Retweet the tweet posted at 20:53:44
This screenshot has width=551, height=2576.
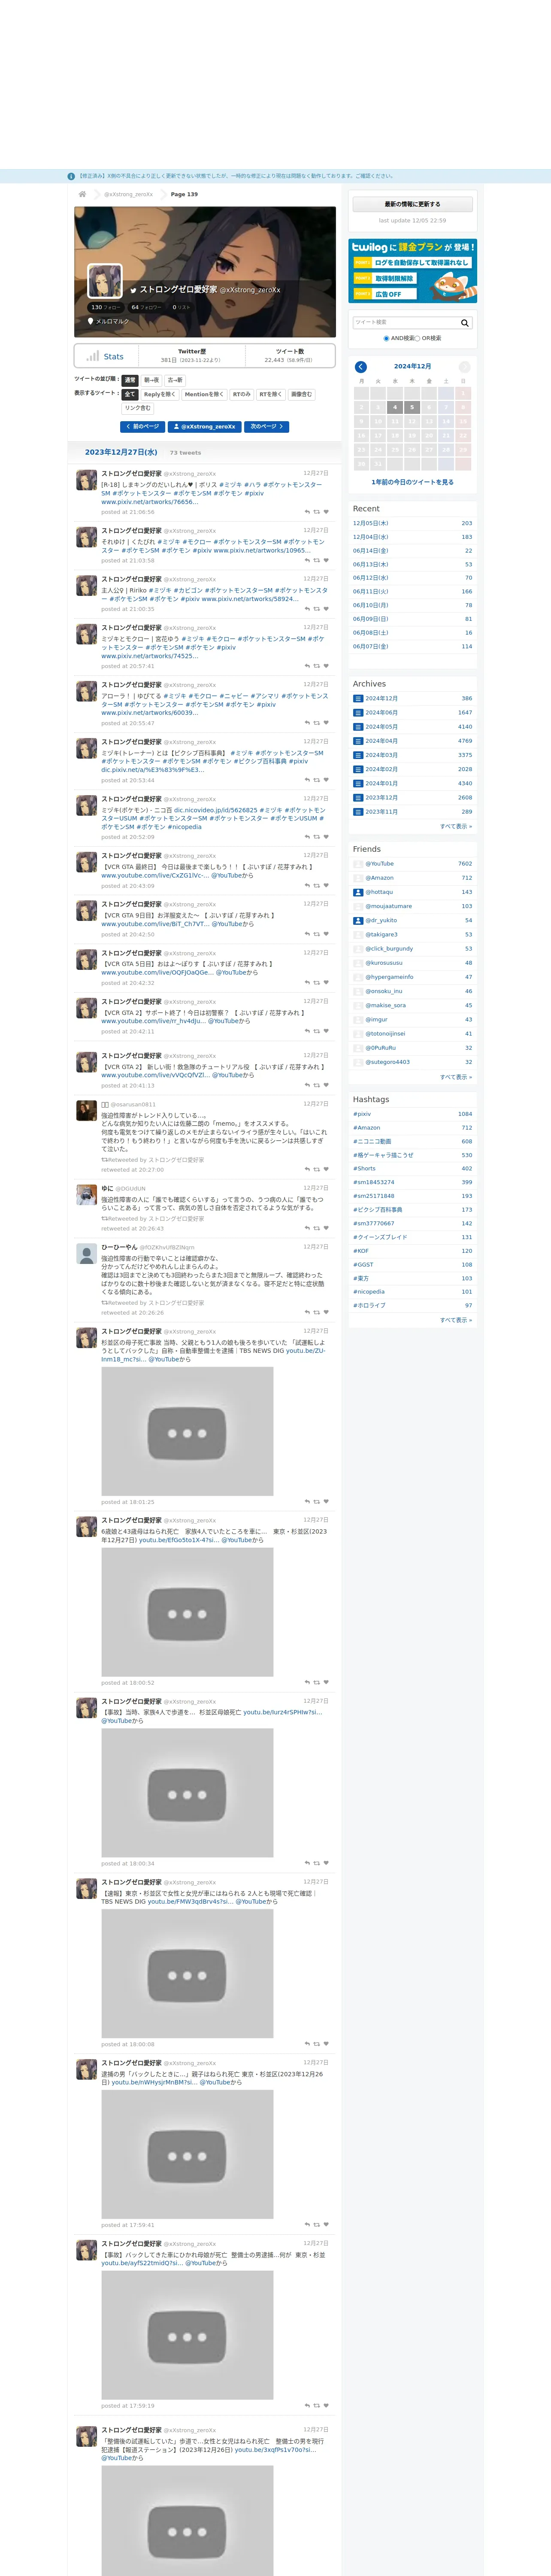tap(317, 780)
